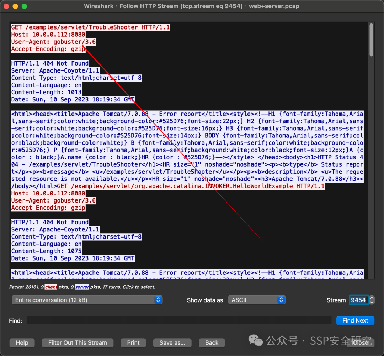Click the first User-Agent: gobuster/3.6 line

pos(53,42)
